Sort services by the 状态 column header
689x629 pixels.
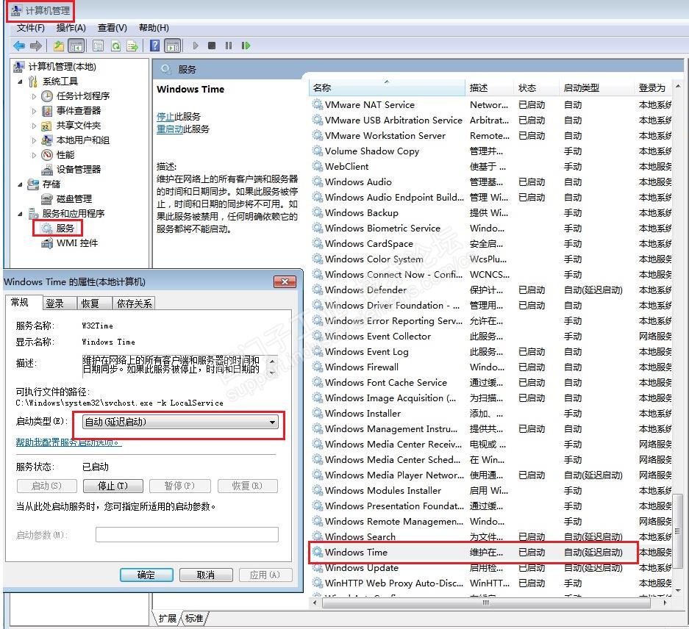pos(536,88)
